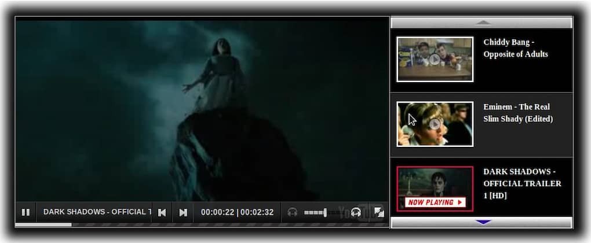
Task: Skip to the next video
Action: tap(183, 212)
